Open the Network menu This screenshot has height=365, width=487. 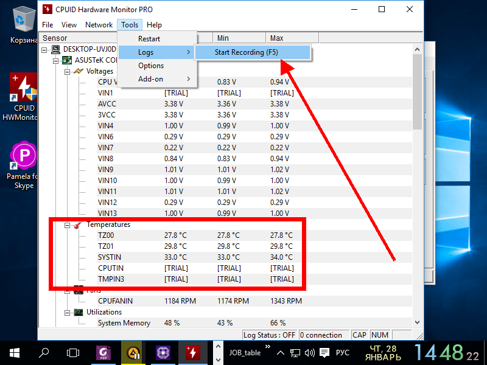[x=99, y=25]
